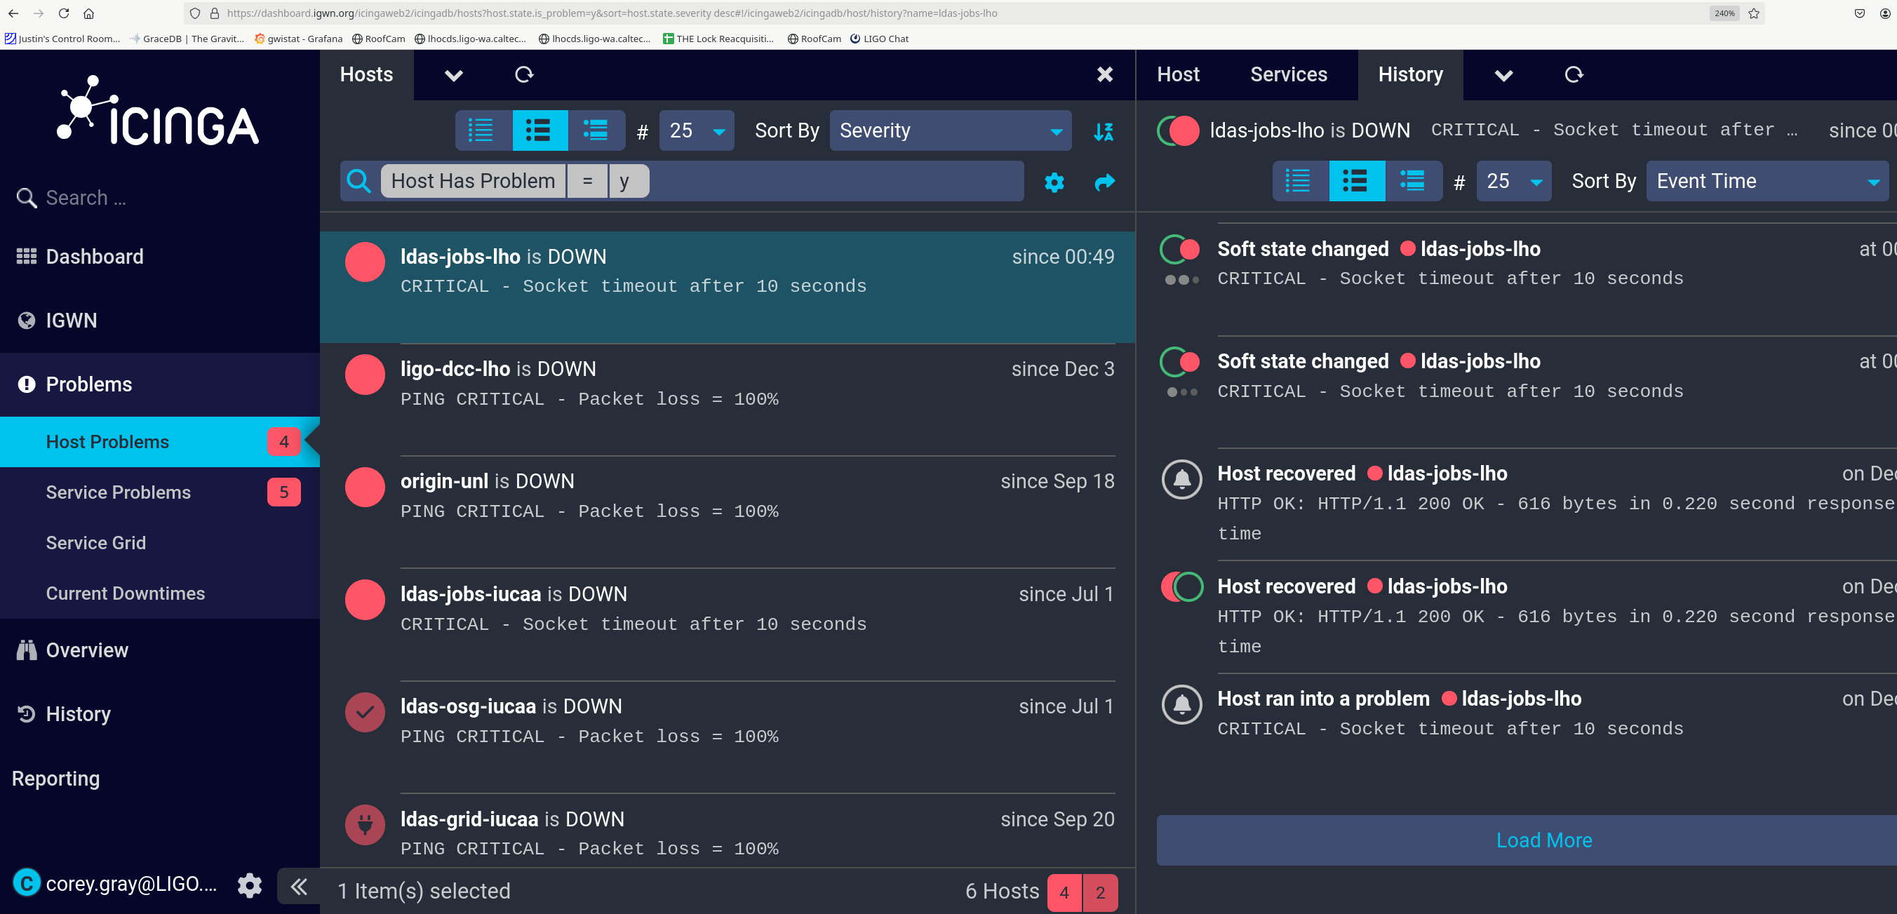Click state change icon on second Soft state event

coord(1181,362)
